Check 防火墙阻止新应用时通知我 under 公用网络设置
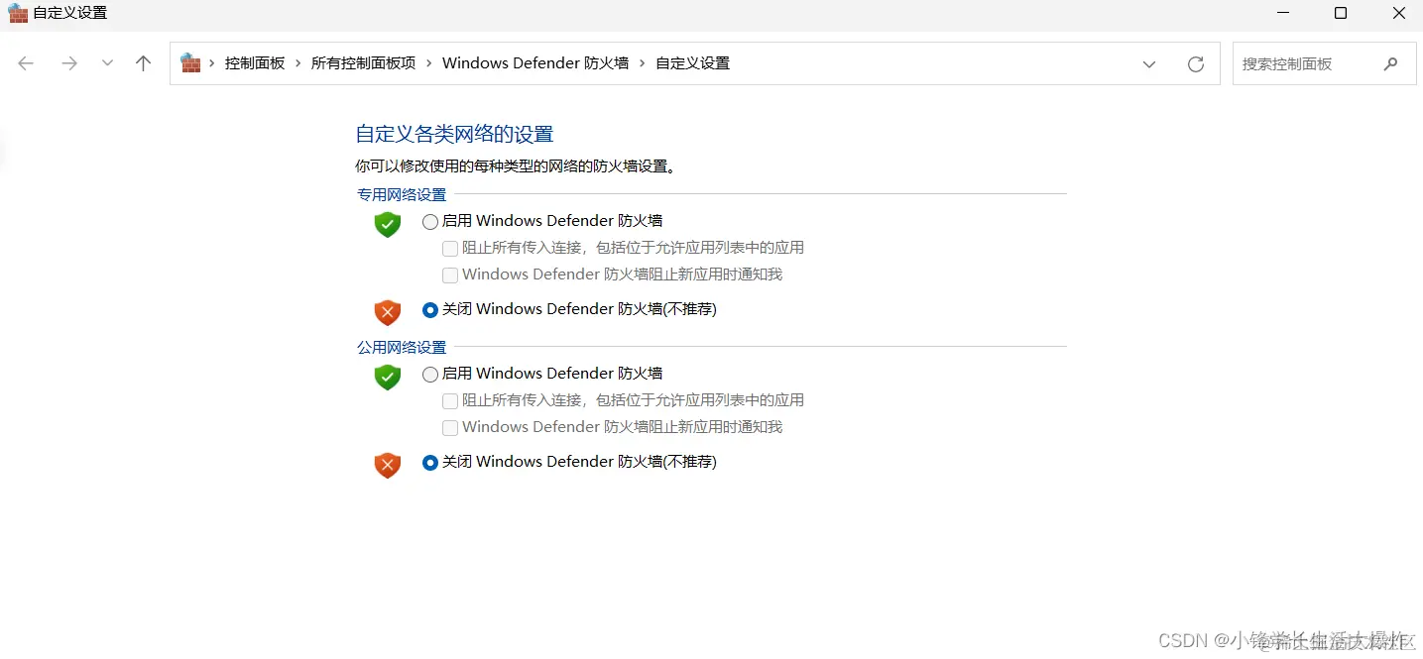The width and height of the screenshot is (1423, 659). coord(450,428)
